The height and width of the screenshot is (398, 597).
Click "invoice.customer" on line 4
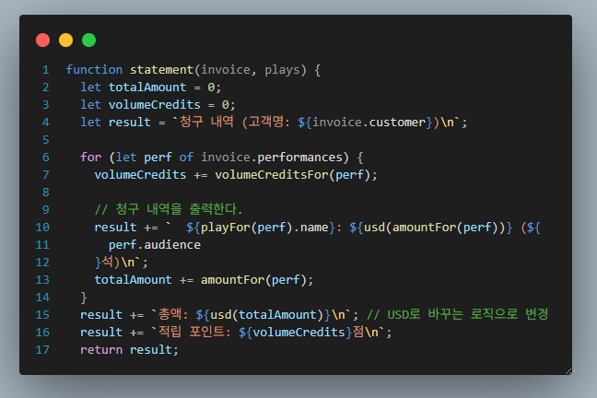369,123
